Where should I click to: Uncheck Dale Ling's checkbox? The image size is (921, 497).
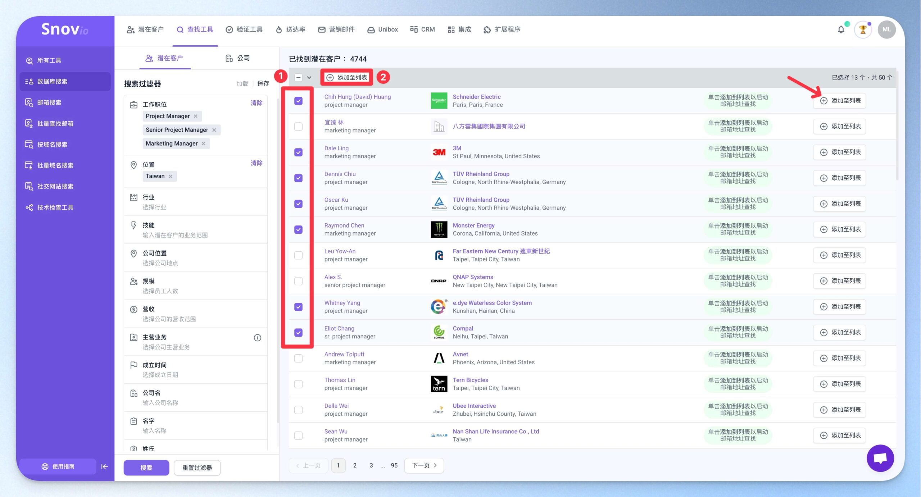(298, 152)
